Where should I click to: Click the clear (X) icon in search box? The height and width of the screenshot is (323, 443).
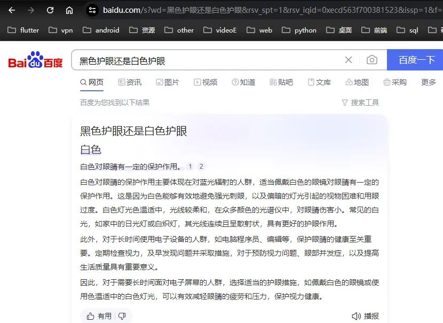(349, 60)
